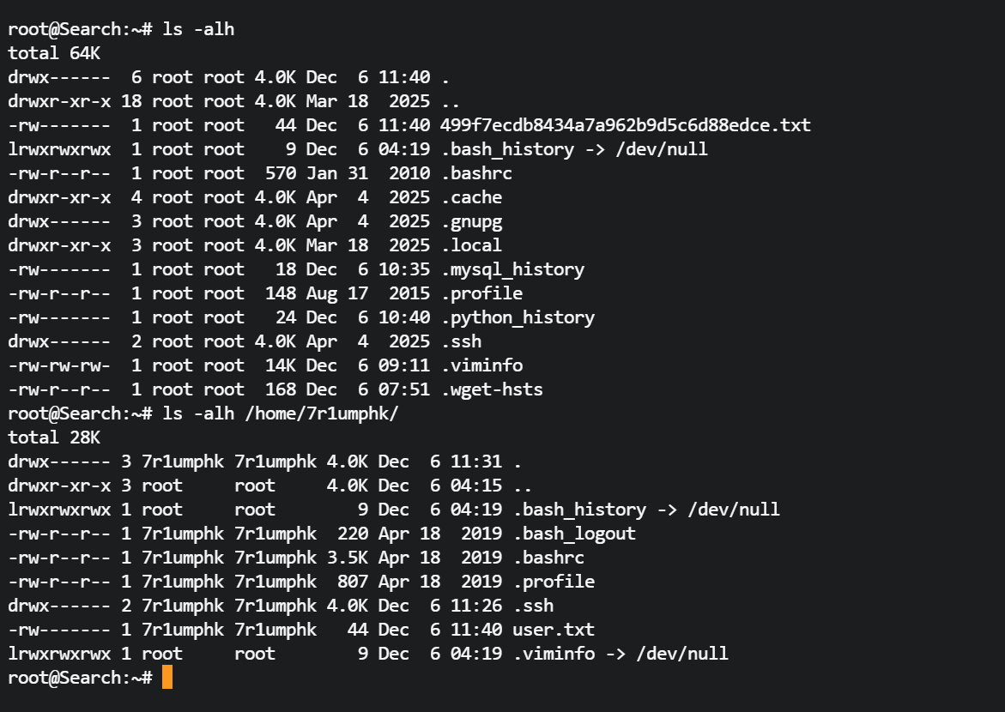Click the 148-byte .profile file name
The height and width of the screenshot is (712, 1005).
click(x=481, y=293)
